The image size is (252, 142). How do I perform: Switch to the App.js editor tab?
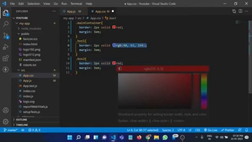[74, 11]
